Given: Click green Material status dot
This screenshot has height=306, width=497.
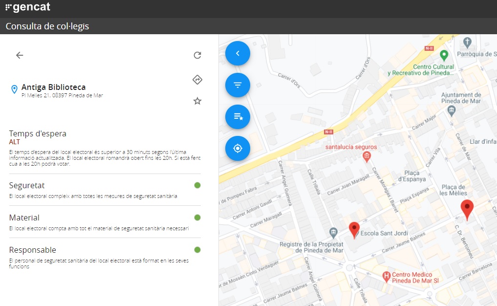Looking at the screenshot, I should click(x=197, y=218).
